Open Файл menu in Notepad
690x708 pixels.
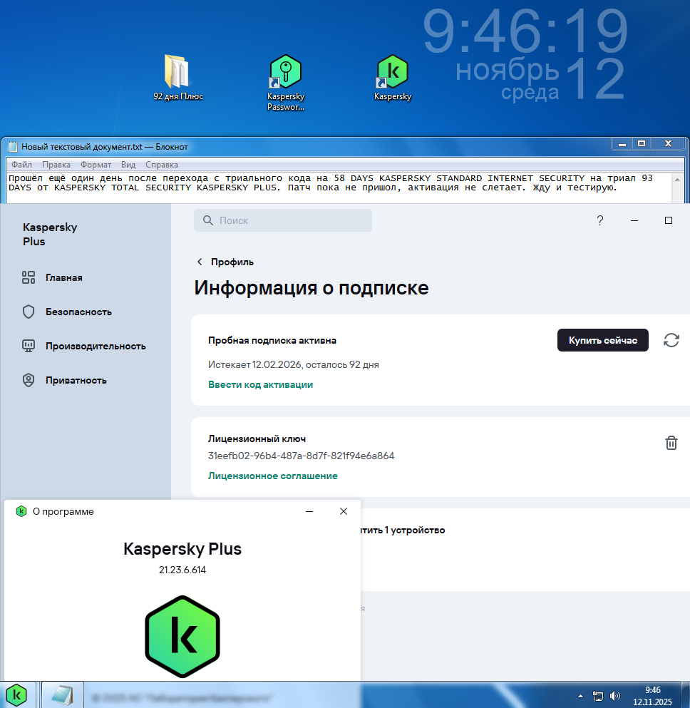[x=21, y=165]
